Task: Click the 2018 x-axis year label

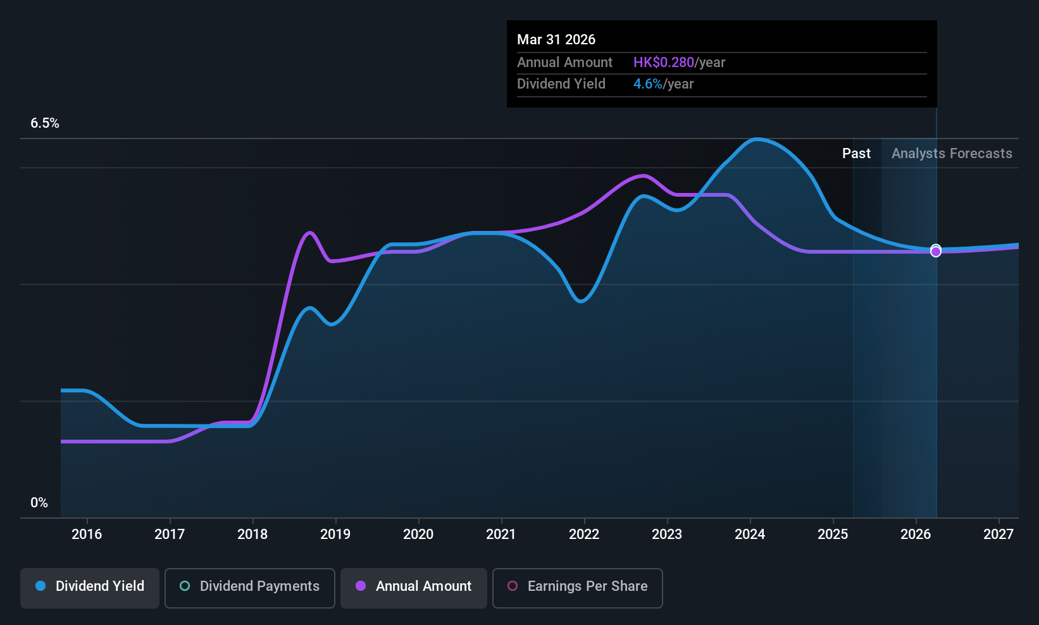Action: [x=252, y=535]
